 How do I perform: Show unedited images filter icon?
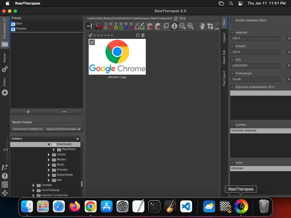click(137, 26)
